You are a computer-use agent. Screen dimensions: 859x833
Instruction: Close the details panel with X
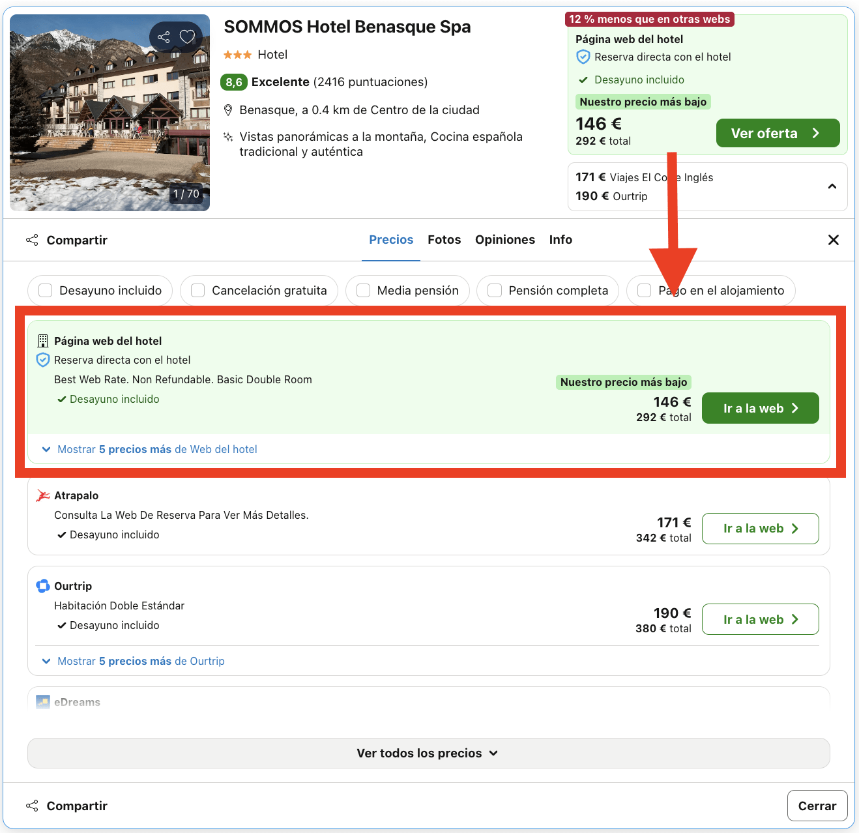click(x=833, y=240)
